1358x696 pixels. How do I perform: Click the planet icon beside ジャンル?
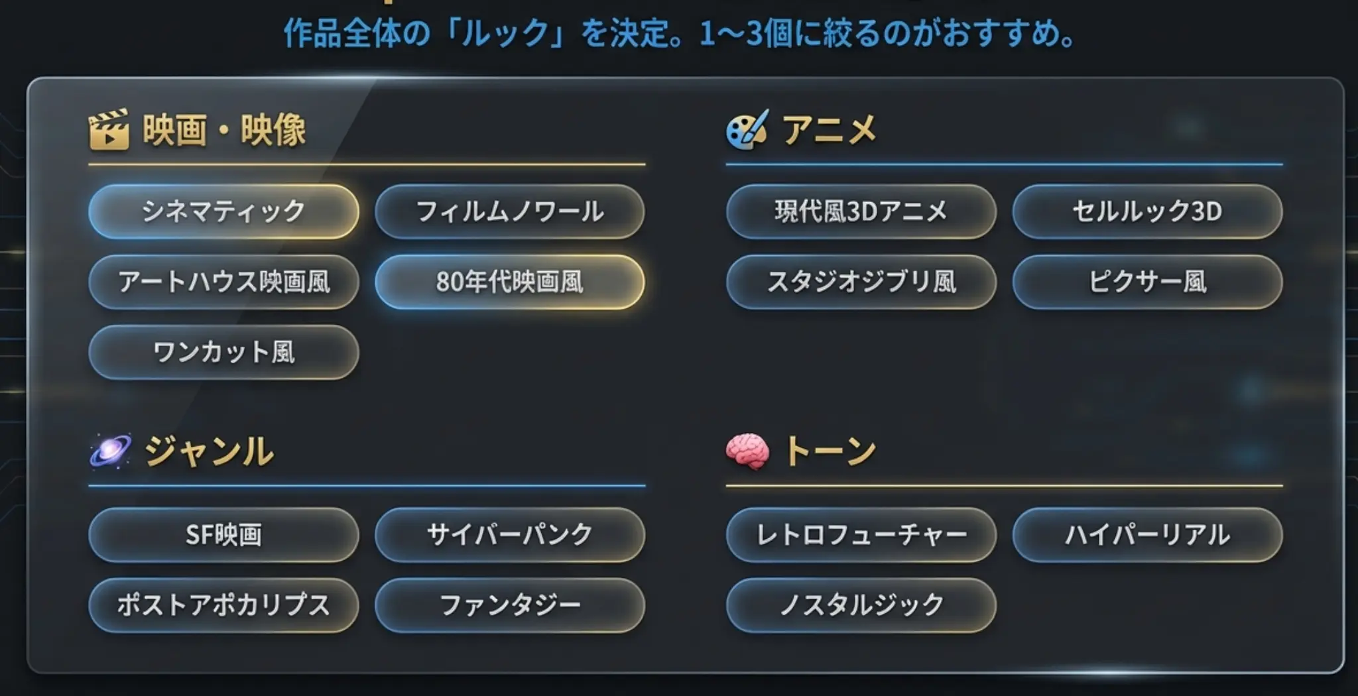(110, 452)
